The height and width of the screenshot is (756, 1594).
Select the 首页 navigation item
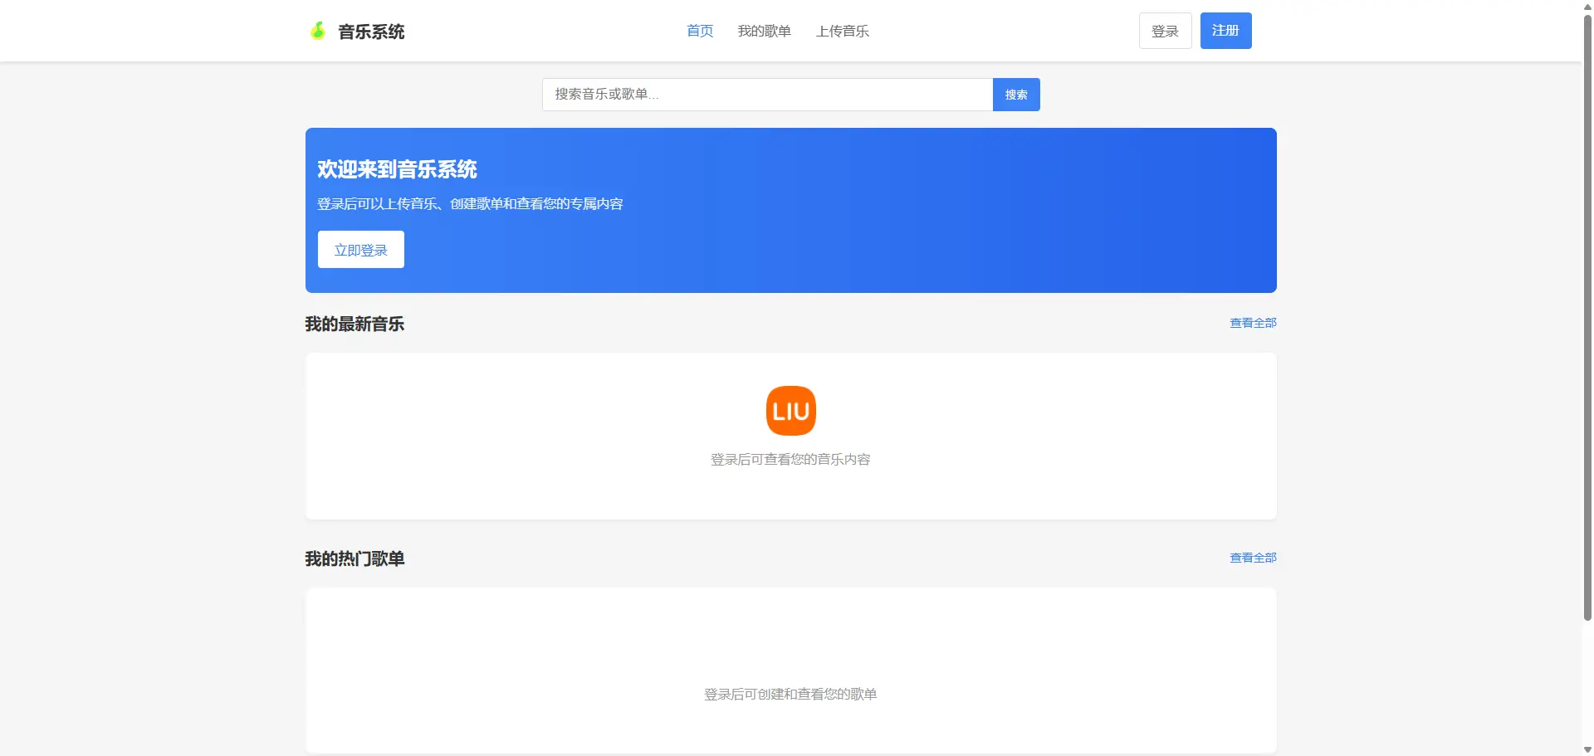point(698,31)
